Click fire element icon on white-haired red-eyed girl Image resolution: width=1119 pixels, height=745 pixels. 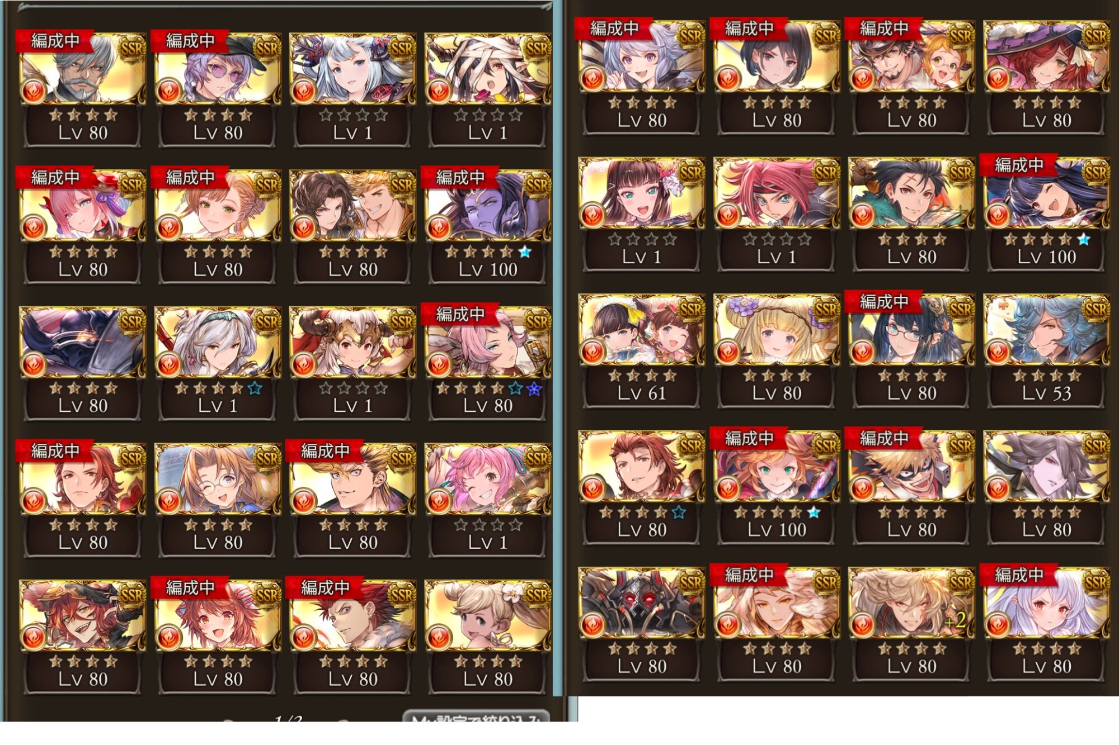pyautogui.click(x=997, y=625)
